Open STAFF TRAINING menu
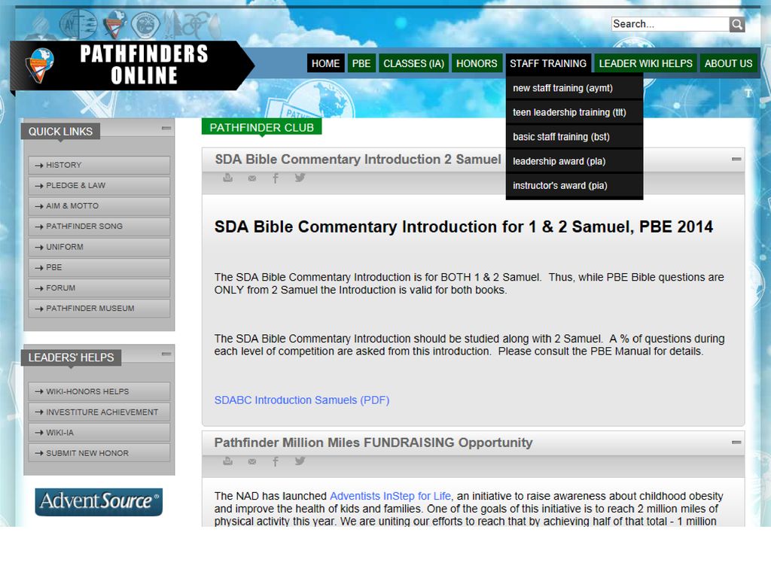 (x=548, y=63)
